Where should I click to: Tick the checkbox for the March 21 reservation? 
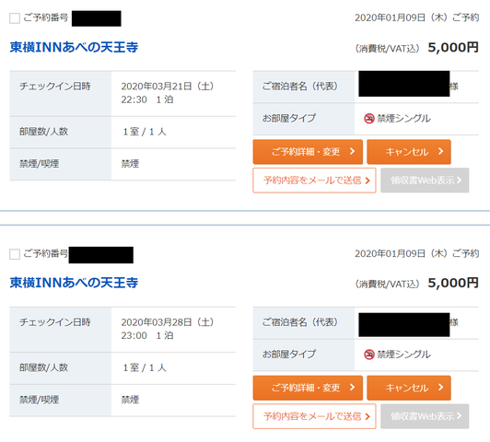15,18
